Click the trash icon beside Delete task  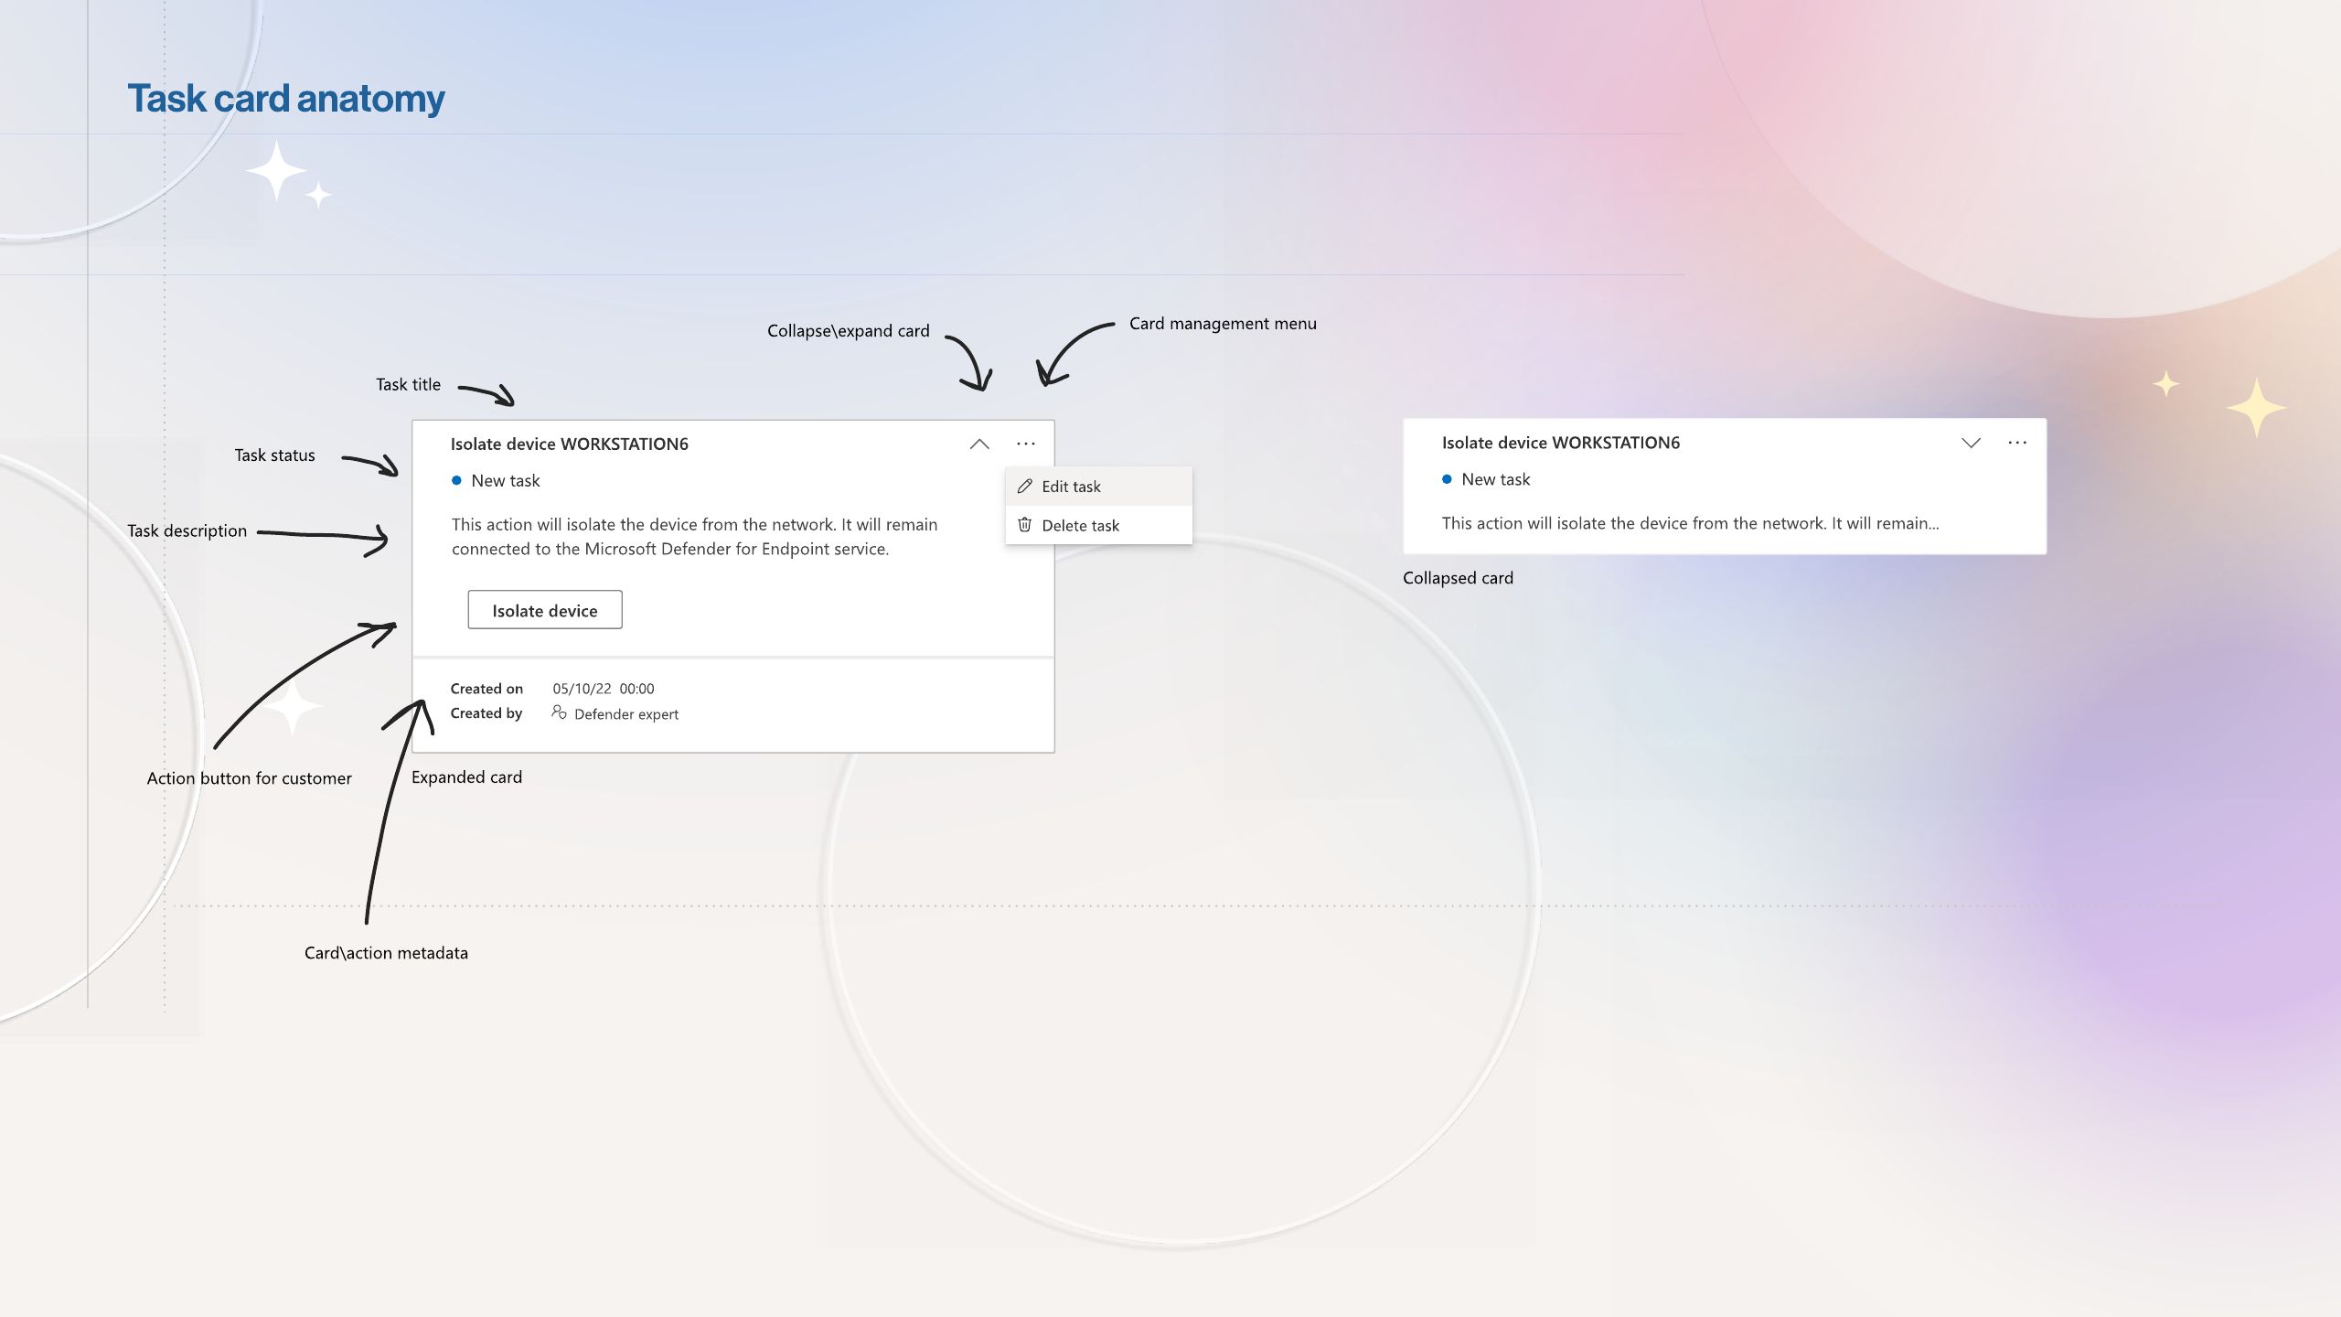[x=1024, y=525]
